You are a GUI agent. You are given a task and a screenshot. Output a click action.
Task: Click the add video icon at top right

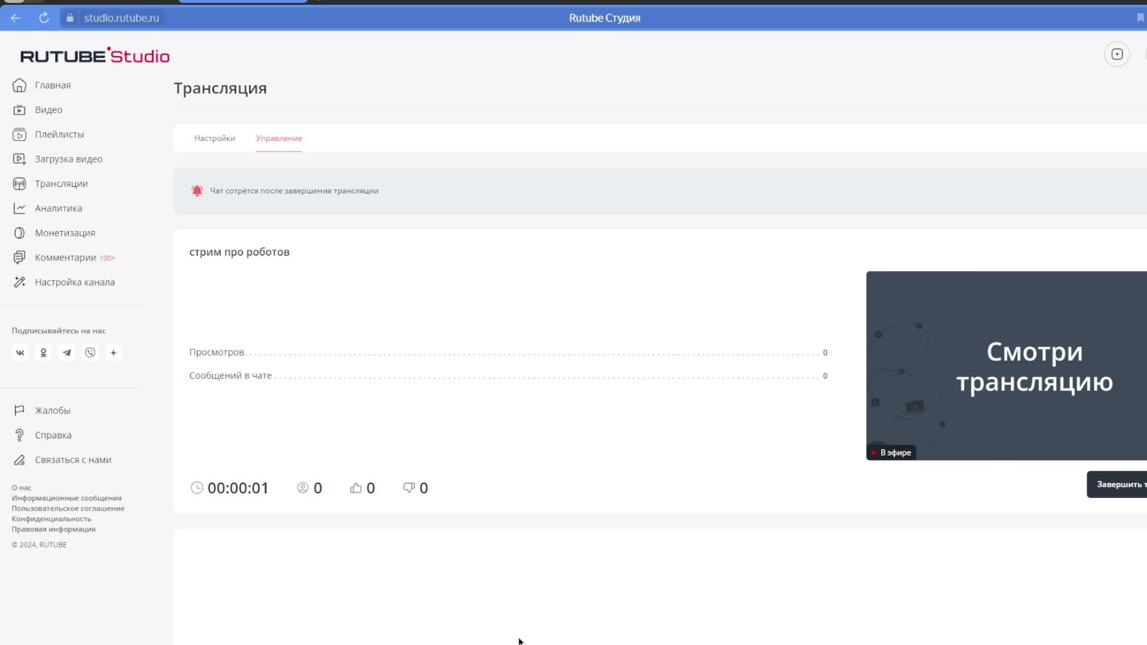coord(1117,54)
